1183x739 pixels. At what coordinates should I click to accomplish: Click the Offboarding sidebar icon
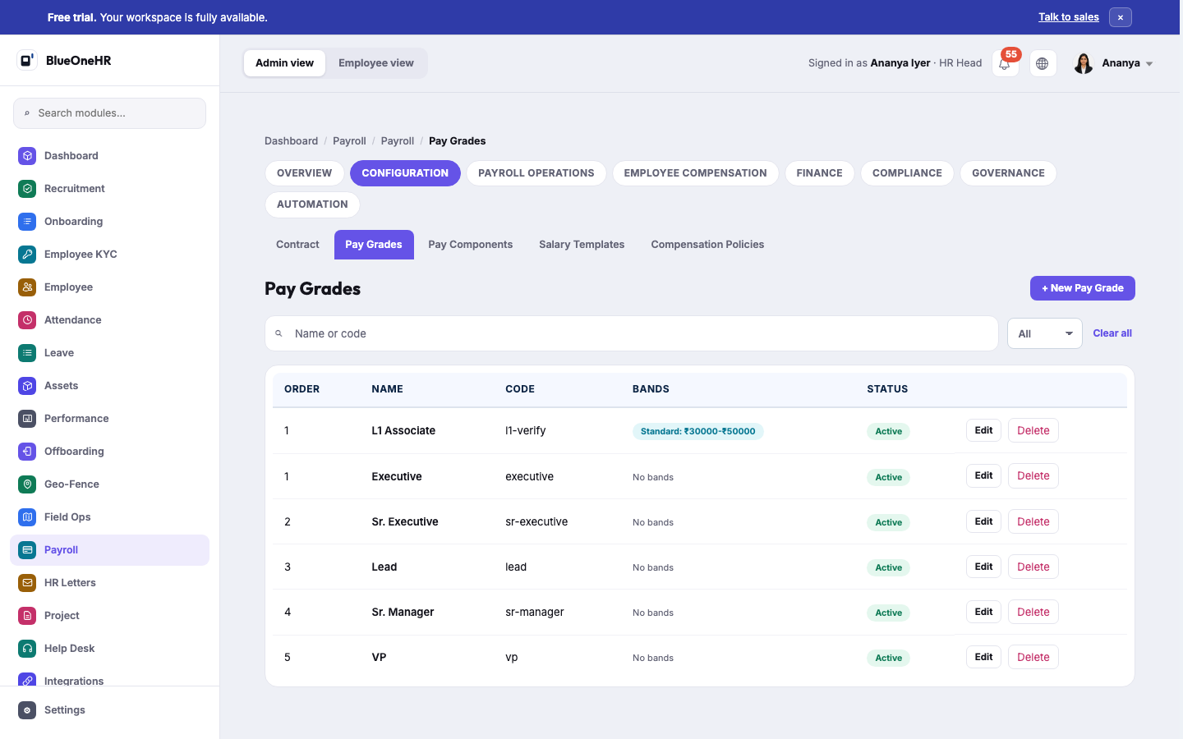[27, 452]
